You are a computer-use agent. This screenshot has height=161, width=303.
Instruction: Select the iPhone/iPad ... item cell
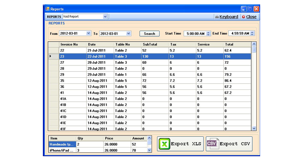coord(62,150)
